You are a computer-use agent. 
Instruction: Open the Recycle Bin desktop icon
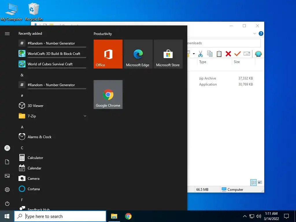[x=34, y=12]
